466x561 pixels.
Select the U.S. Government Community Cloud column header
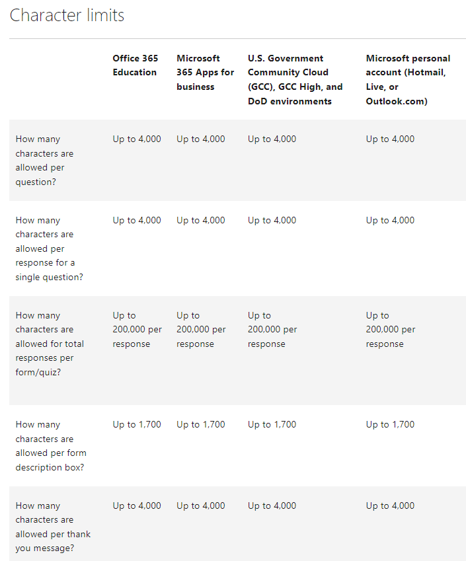tap(295, 80)
